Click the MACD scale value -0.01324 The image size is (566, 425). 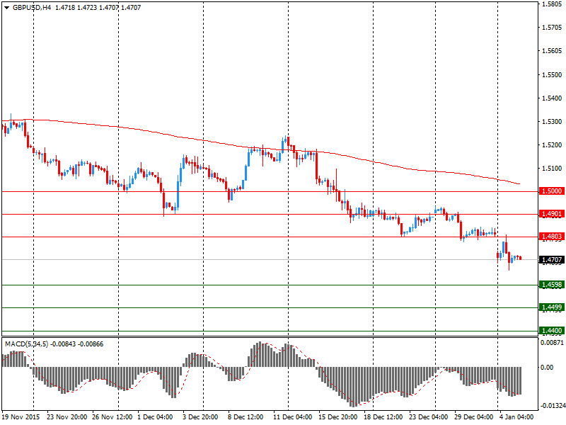pos(553,405)
